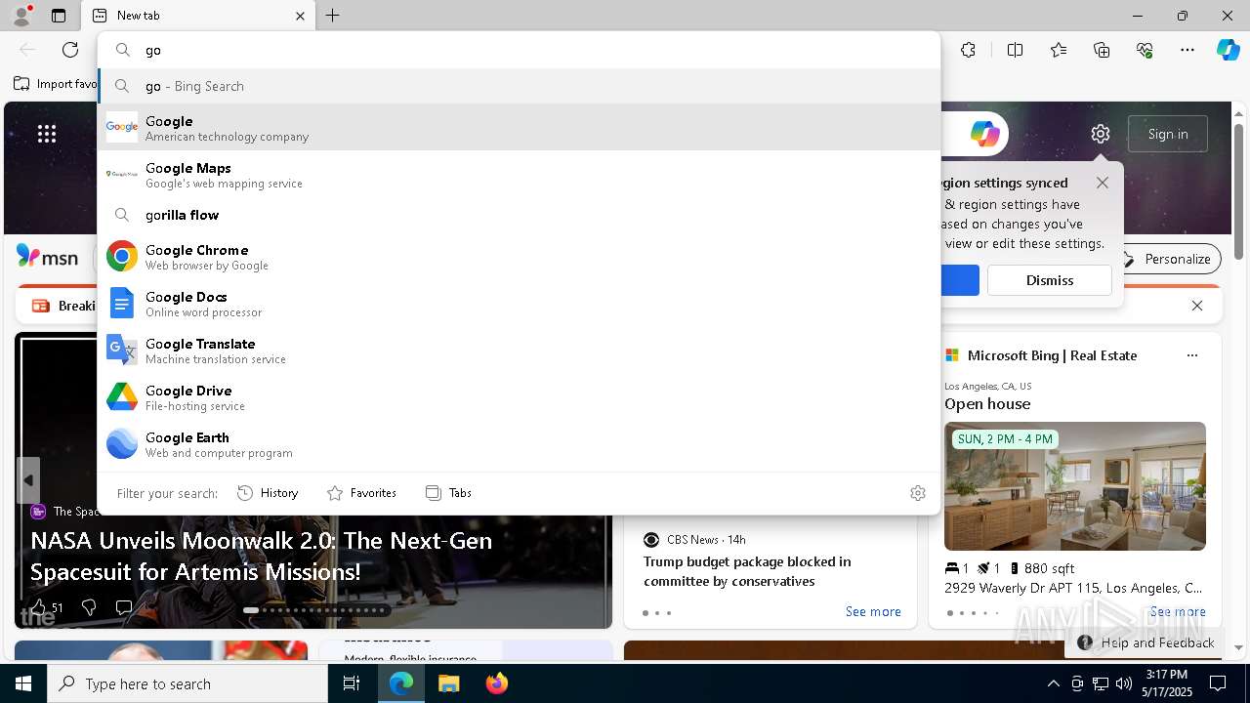Open NASA Unveils Moonwalk 2.0 headline
This screenshot has height=703, width=1250.
pyautogui.click(x=262, y=556)
